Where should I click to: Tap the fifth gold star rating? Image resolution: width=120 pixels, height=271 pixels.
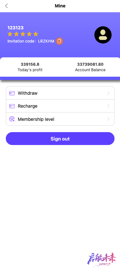pos(36,34)
